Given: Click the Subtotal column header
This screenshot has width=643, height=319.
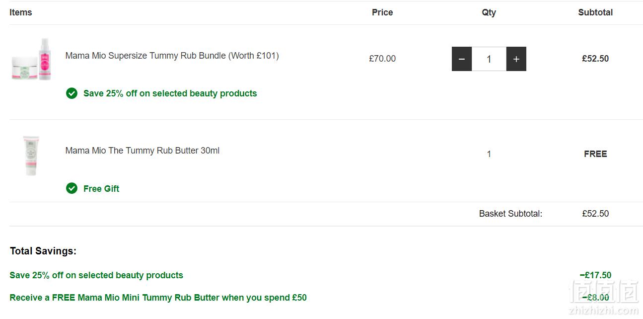Looking at the screenshot, I should [595, 12].
